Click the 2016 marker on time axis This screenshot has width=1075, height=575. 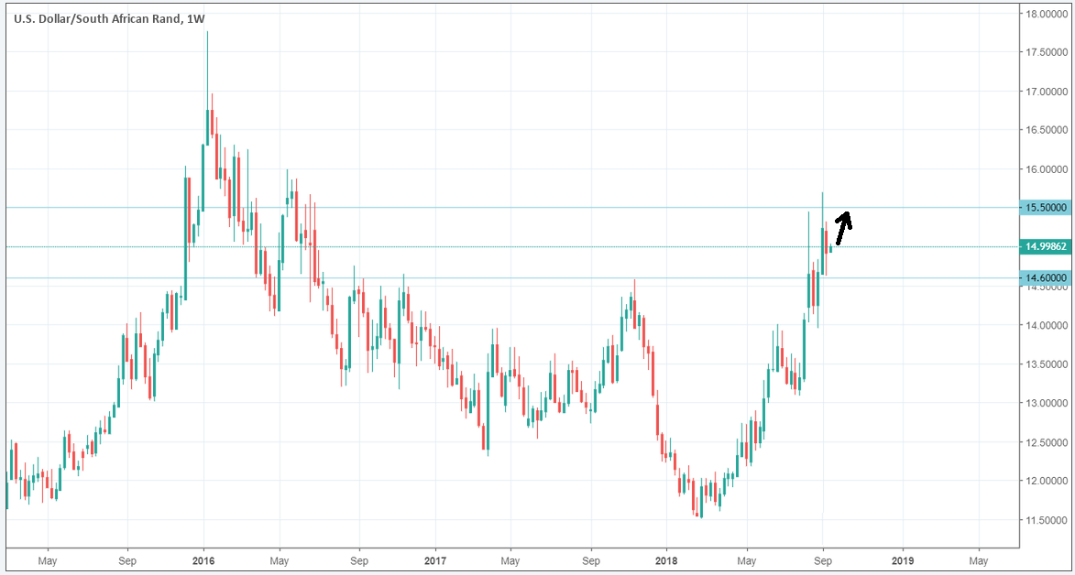coord(203,559)
